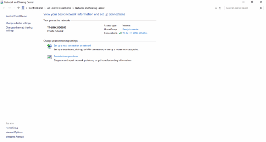Click the Troubleshoot problems icon
This screenshot has width=266, height=142.
point(50,57)
